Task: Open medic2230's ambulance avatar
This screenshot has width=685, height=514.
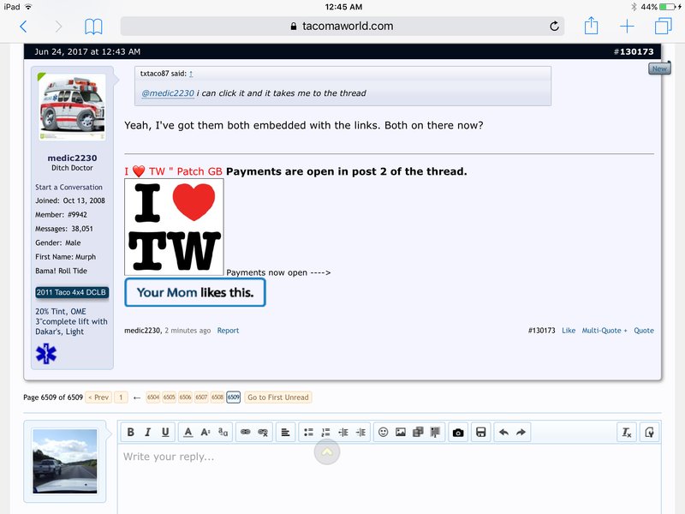Action: point(73,107)
